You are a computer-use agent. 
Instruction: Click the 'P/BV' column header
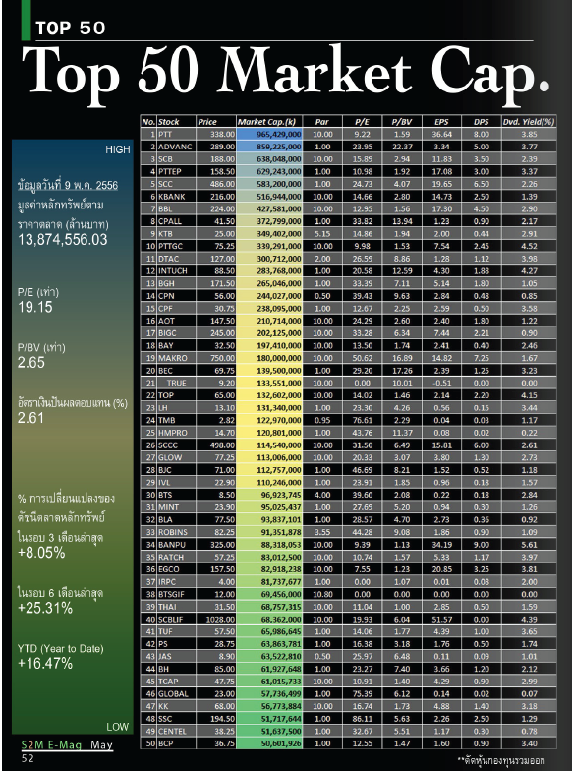point(402,122)
